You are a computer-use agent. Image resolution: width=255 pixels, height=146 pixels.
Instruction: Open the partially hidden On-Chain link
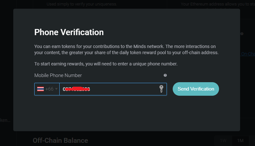248,54
